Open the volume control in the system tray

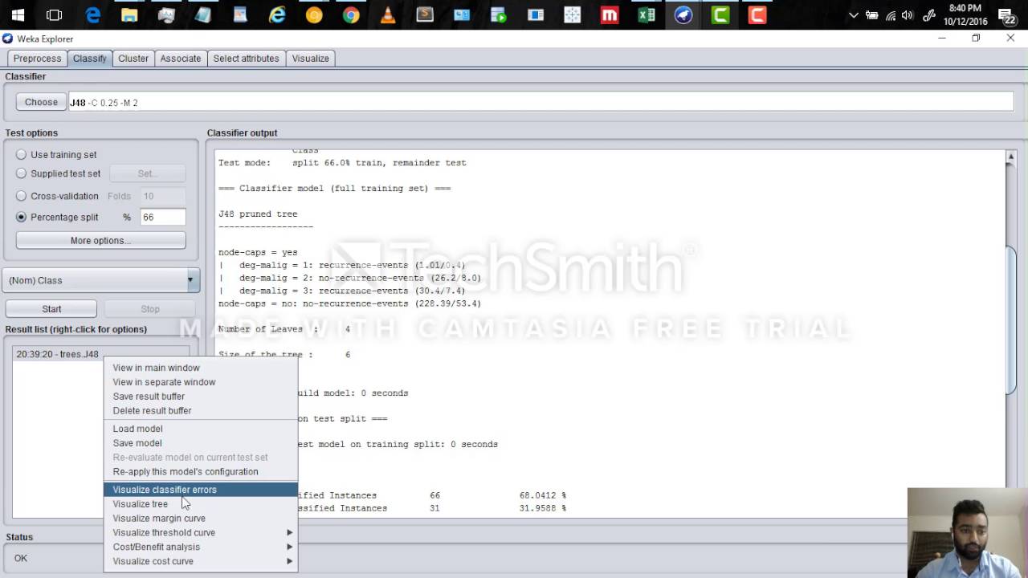click(x=908, y=15)
